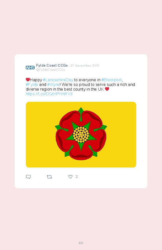
Task: Open the #Blackpool hashtag
Action: coord(112,80)
